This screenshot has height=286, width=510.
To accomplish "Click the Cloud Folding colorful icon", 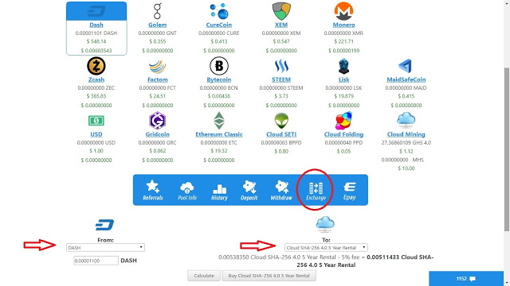I will 343,121.
